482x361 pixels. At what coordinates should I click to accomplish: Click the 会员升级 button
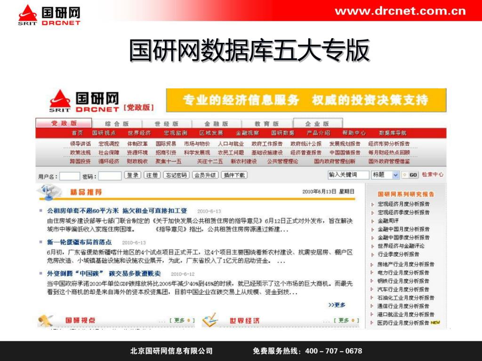pyautogui.click(x=205, y=175)
